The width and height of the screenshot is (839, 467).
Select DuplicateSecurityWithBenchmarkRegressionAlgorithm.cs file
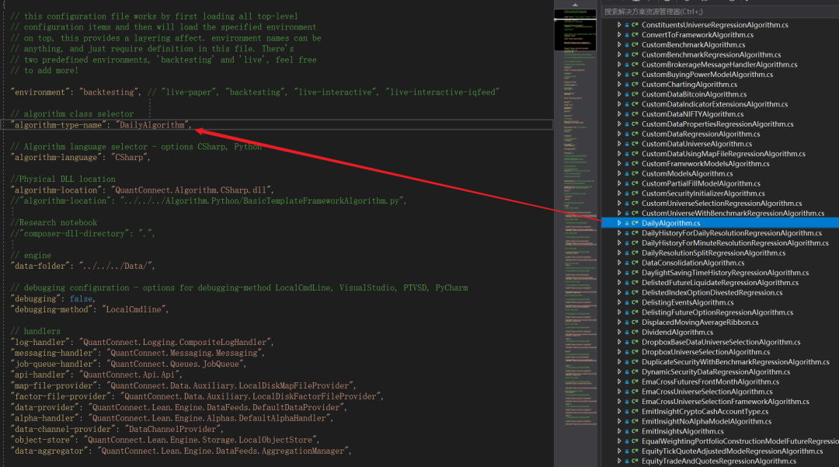[736, 362]
